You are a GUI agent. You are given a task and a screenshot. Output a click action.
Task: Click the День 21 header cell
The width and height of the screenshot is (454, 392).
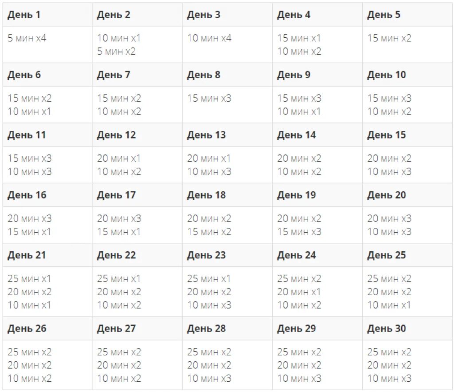coord(47,255)
